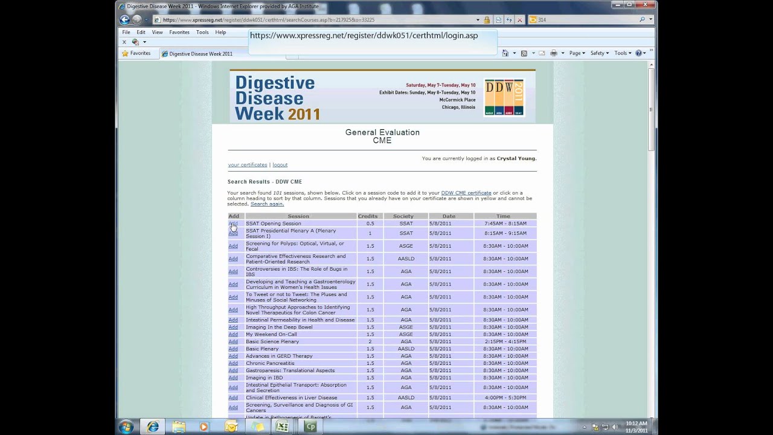
Task: Click the Home icon in command bar
Action: (x=505, y=53)
